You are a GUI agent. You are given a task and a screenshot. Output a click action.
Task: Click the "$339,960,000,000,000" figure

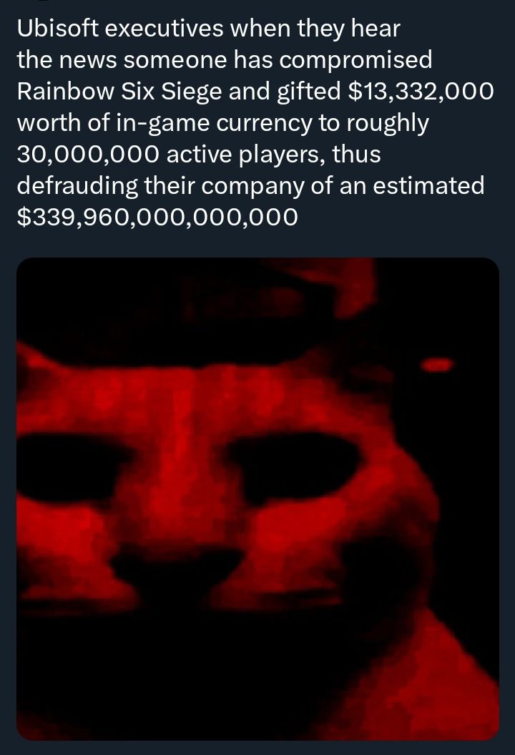(157, 217)
